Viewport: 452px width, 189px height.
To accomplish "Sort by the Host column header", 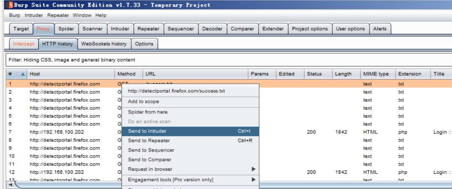I will coord(71,74).
